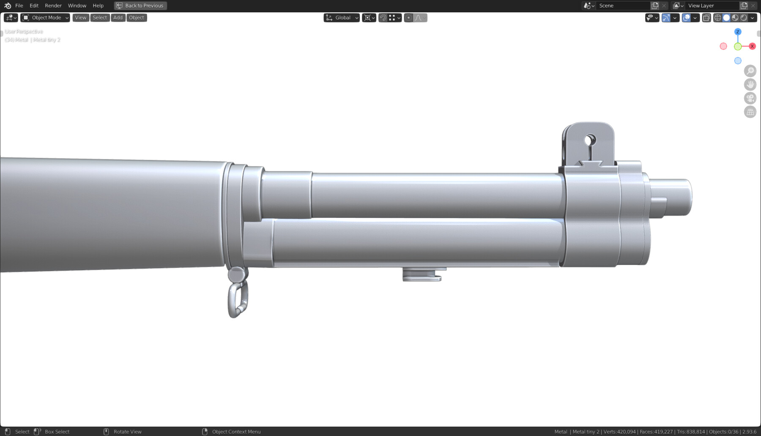This screenshot has width=761, height=436.
Task: Click the green Y axis on navigation gizmo
Action: tap(738, 46)
